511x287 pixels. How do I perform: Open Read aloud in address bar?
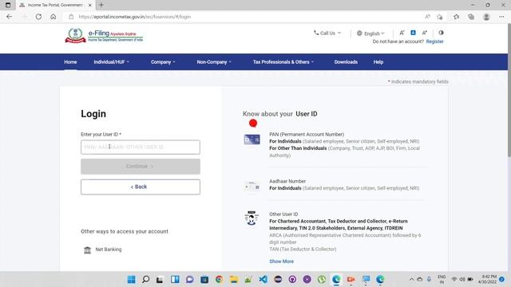pyautogui.click(x=427, y=17)
